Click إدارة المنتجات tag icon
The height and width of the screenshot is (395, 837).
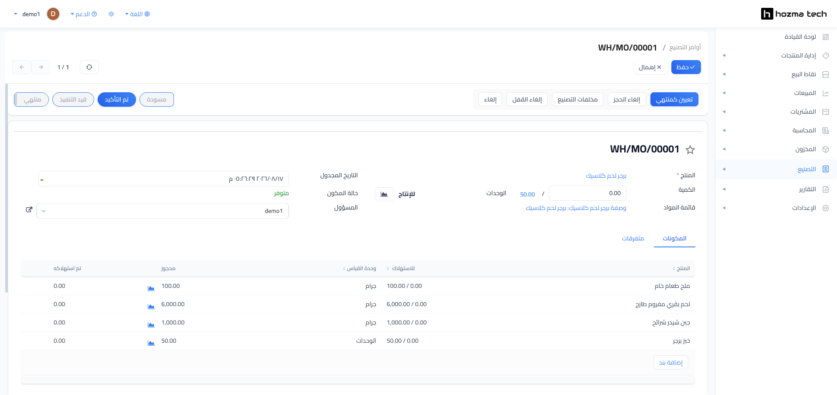tap(825, 56)
